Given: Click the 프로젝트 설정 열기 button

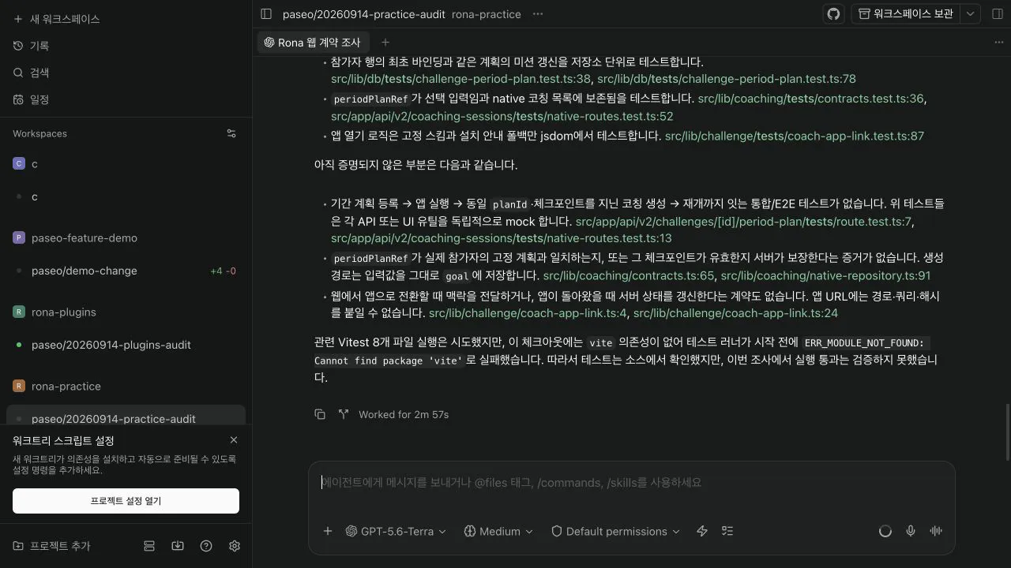Looking at the screenshot, I should pos(126,501).
